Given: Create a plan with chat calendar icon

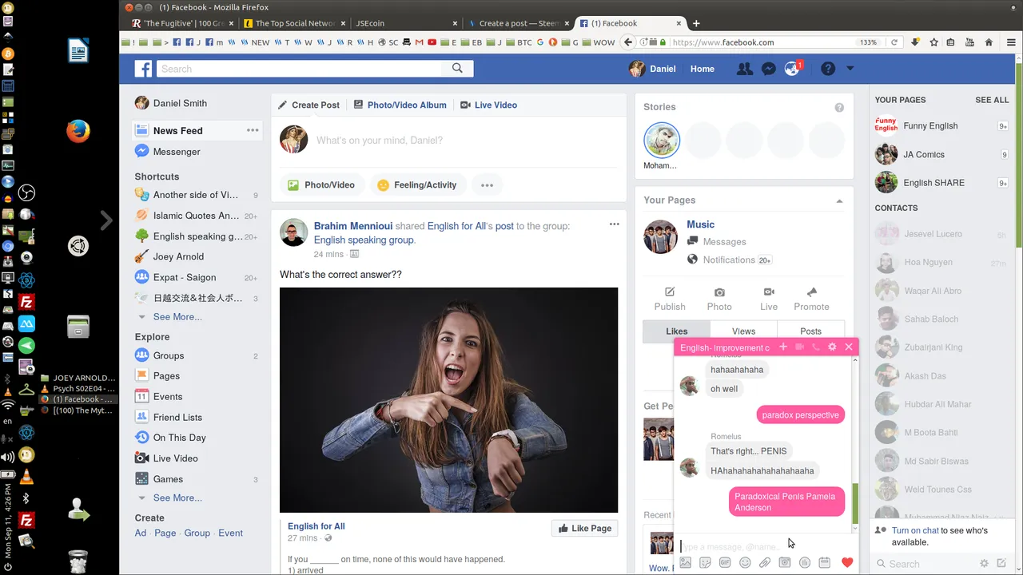Looking at the screenshot, I should [x=825, y=563].
